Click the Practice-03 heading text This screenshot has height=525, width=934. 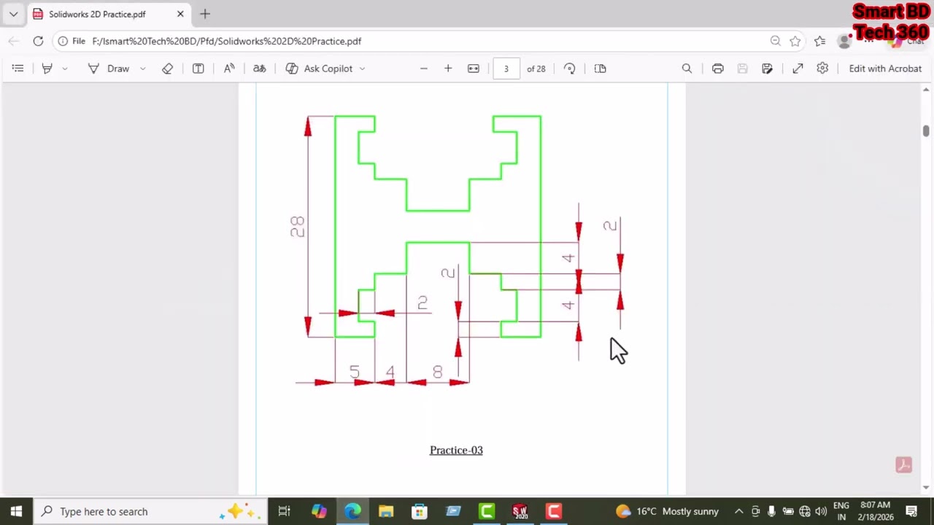click(x=456, y=450)
